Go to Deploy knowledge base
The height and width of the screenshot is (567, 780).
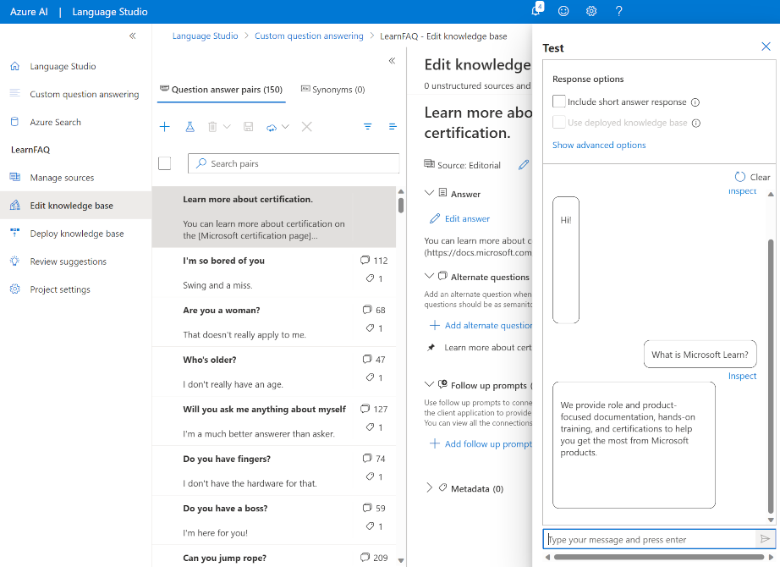click(77, 234)
